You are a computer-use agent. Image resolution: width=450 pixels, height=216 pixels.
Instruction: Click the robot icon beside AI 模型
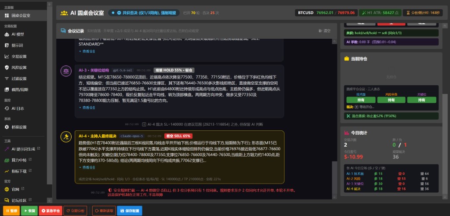(7, 34)
